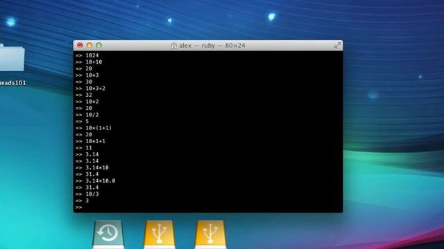Click the heads101 folder label on desktop
The image size is (444, 249).
[x=12, y=83]
